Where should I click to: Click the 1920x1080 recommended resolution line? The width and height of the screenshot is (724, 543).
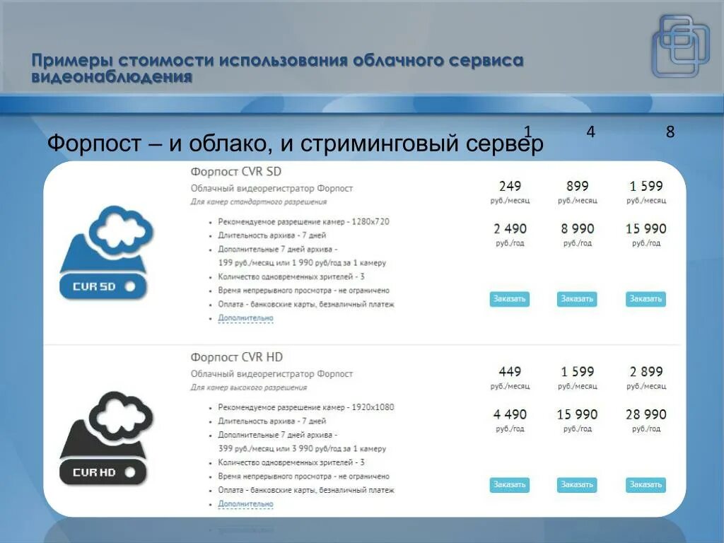pos(305,407)
